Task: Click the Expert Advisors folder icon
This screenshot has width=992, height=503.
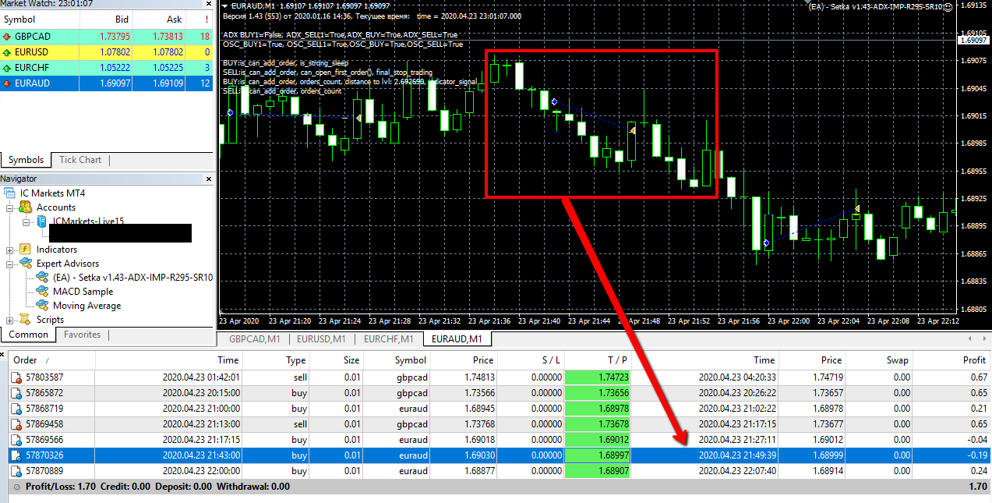Action: [x=26, y=264]
